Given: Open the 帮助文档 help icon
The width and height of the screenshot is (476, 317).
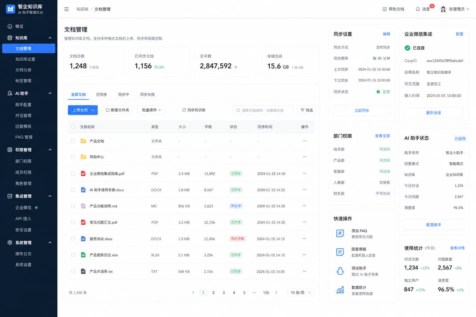Looking at the screenshot, I should [x=385, y=9].
